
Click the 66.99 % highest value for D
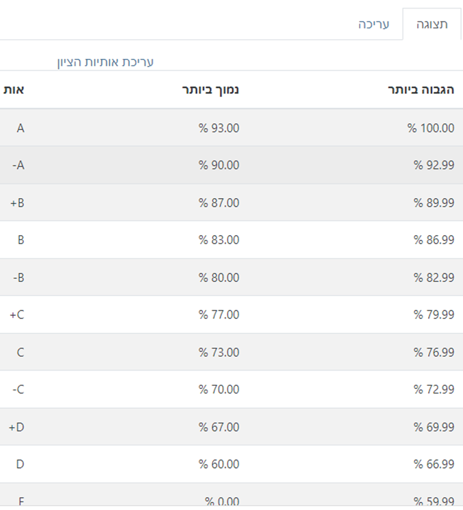pos(434,464)
